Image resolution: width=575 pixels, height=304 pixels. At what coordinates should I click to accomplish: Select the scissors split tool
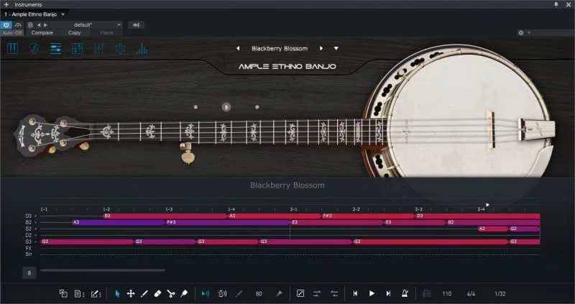pos(171,293)
